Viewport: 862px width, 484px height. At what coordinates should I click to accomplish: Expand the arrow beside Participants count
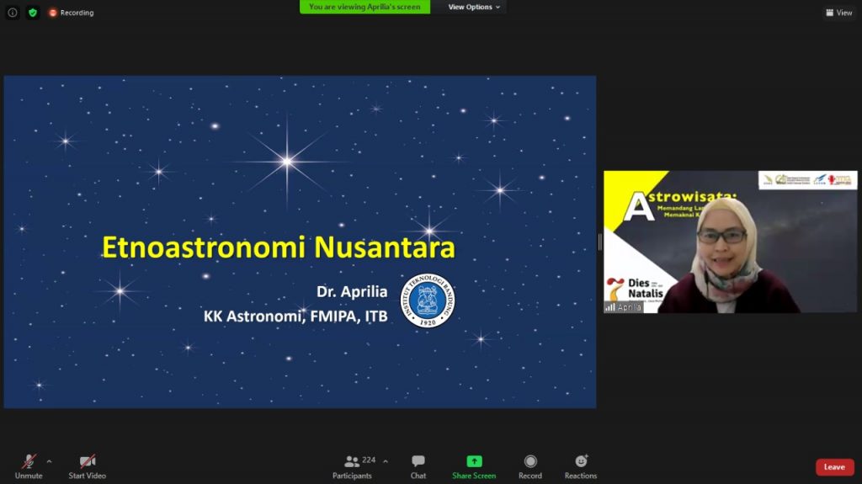pos(386,461)
